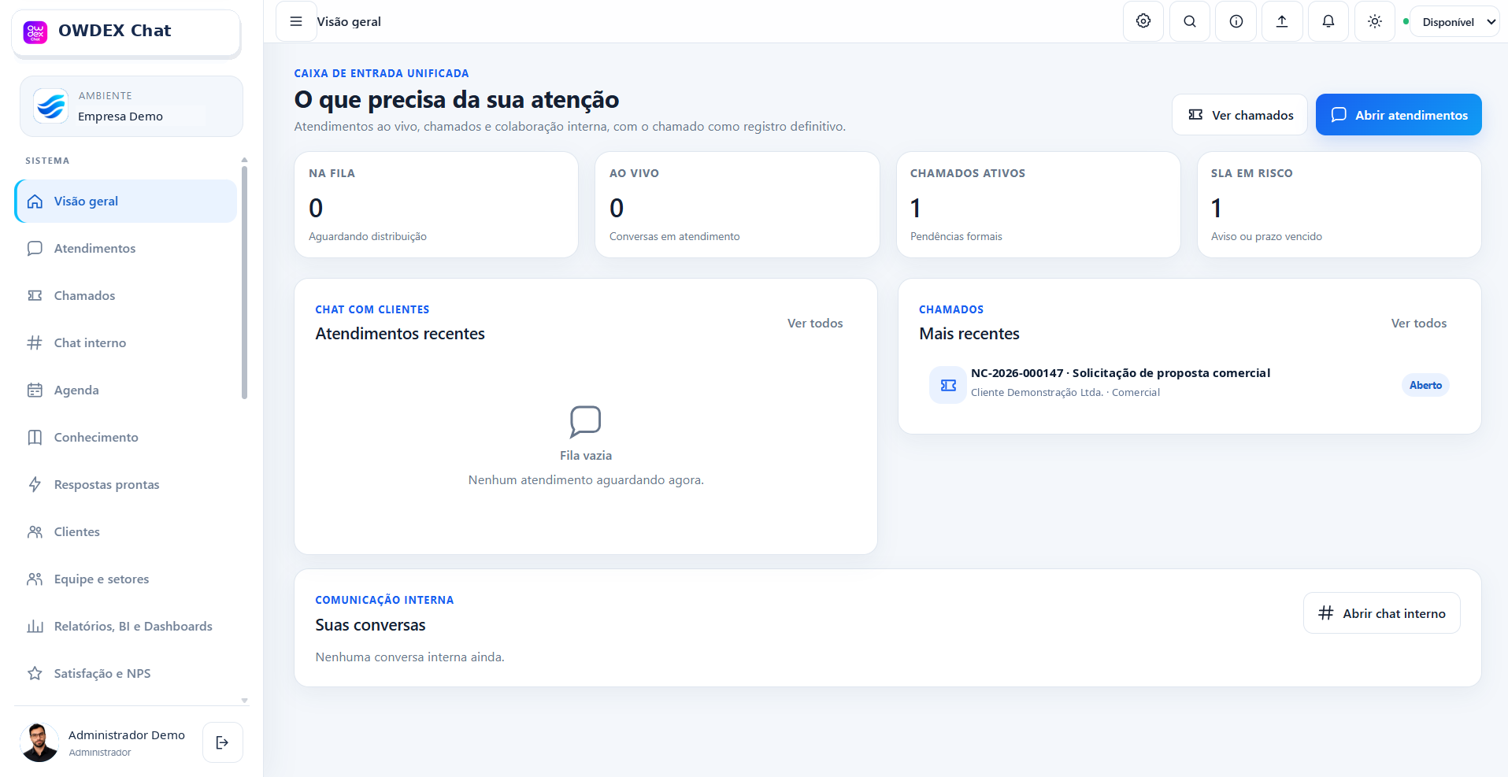Image resolution: width=1508 pixels, height=777 pixels.
Task: Click the Abrir atendimentos button
Action: pos(1399,115)
